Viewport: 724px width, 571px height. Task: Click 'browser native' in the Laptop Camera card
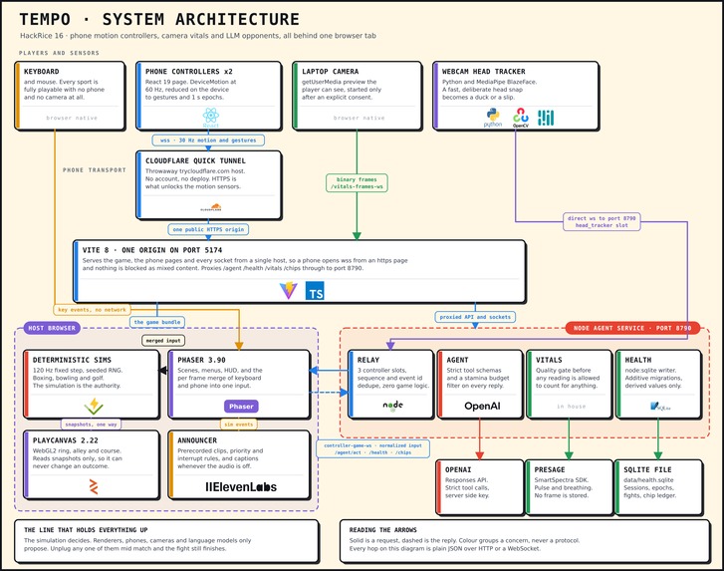[359, 118]
